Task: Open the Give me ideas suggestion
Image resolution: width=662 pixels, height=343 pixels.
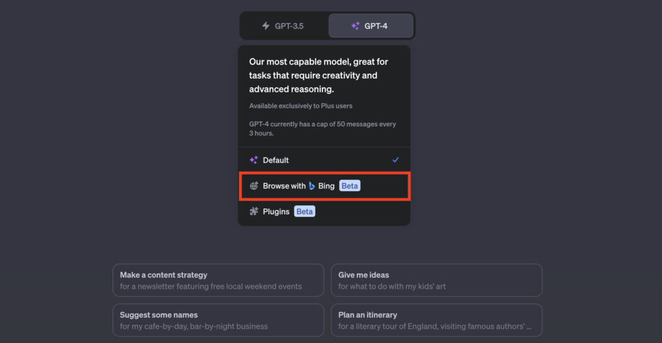Action: 436,280
